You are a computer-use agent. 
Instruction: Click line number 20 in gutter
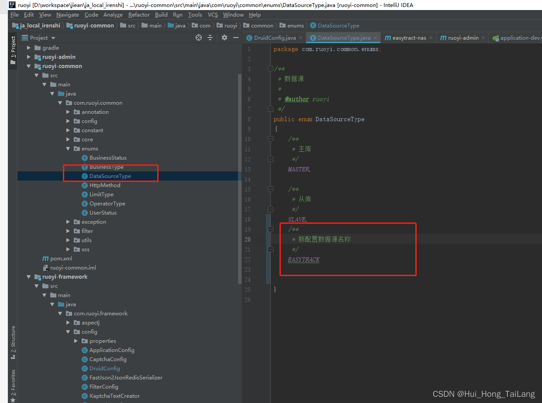[x=248, y=239]
